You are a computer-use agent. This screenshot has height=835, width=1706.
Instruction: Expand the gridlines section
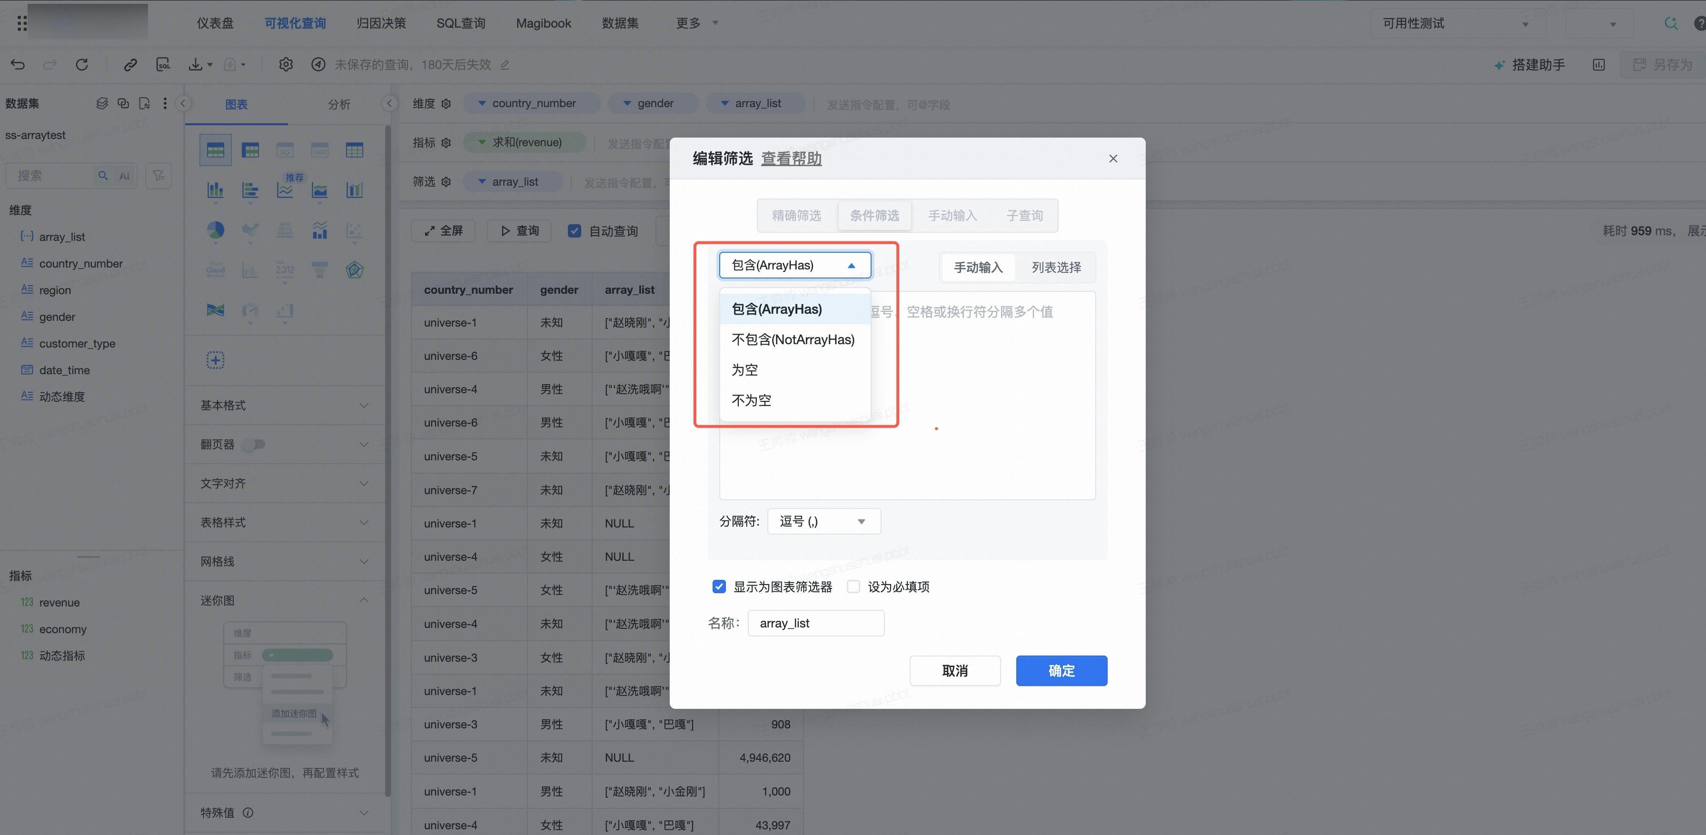(x=285, y=562)
